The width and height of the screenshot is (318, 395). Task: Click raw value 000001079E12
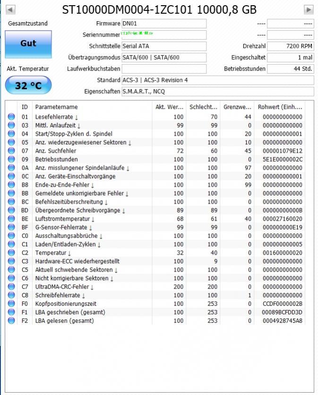pyautogui.click(x=283, y=151)
